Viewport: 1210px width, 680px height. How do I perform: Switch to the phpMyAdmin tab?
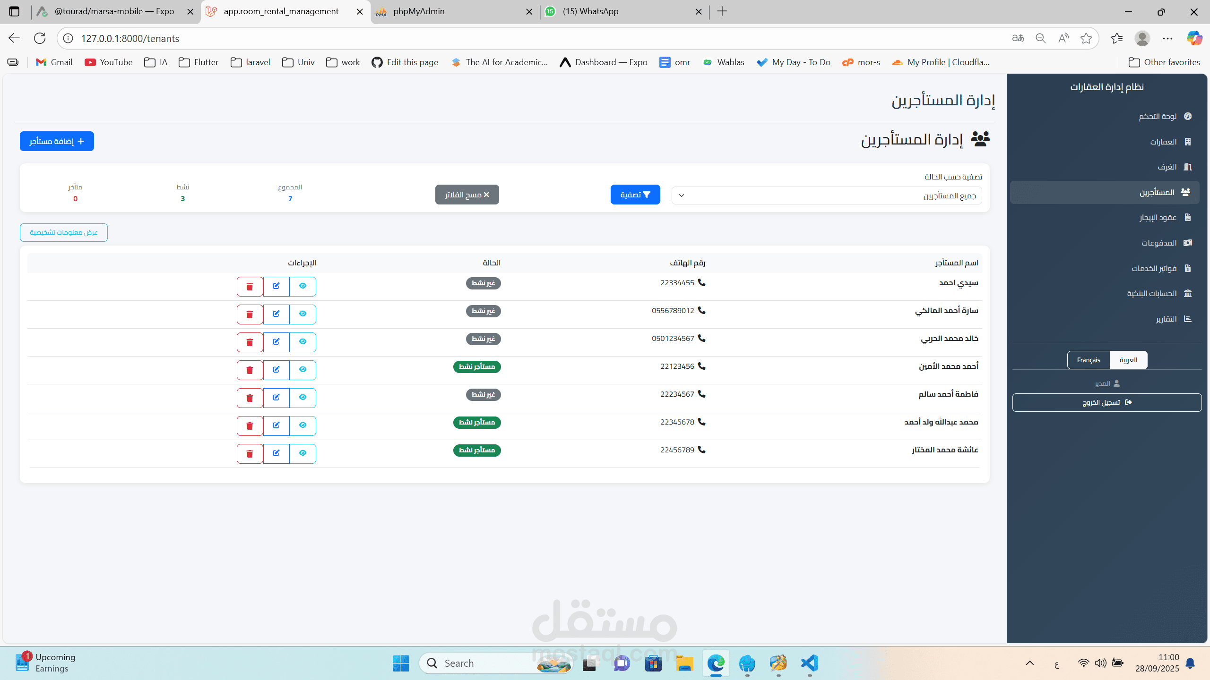[419, 11]
